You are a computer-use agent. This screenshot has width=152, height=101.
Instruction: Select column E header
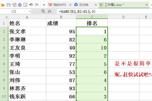pyautogui.click(x=146, y=17)
